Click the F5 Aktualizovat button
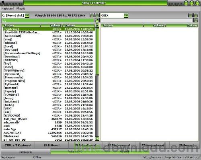Image resolution: width=201 pixels, height=160 pixels. pos(85,145)
